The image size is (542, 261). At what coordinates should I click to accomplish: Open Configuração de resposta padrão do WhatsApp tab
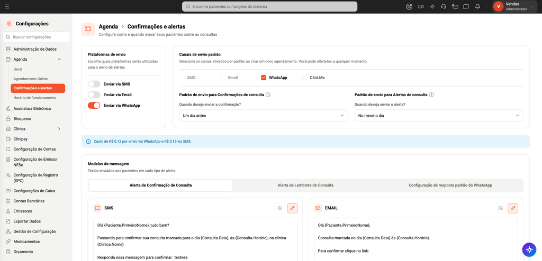click(450, 185)
